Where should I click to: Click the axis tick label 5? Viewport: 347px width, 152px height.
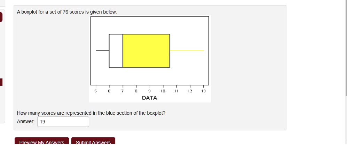pyautogui.click(x=96, y=91)
